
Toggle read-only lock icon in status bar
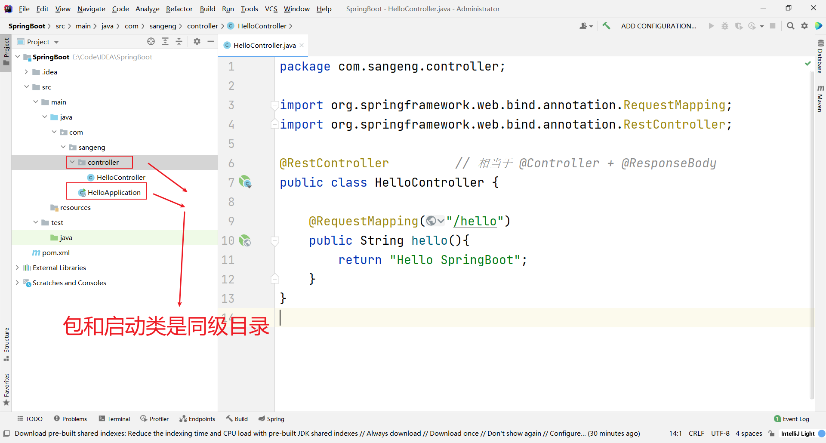pos(772,434)
